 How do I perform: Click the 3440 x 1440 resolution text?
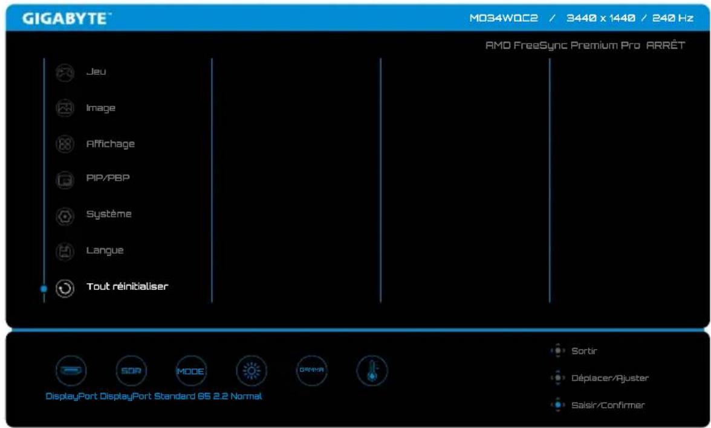(601, 18)
